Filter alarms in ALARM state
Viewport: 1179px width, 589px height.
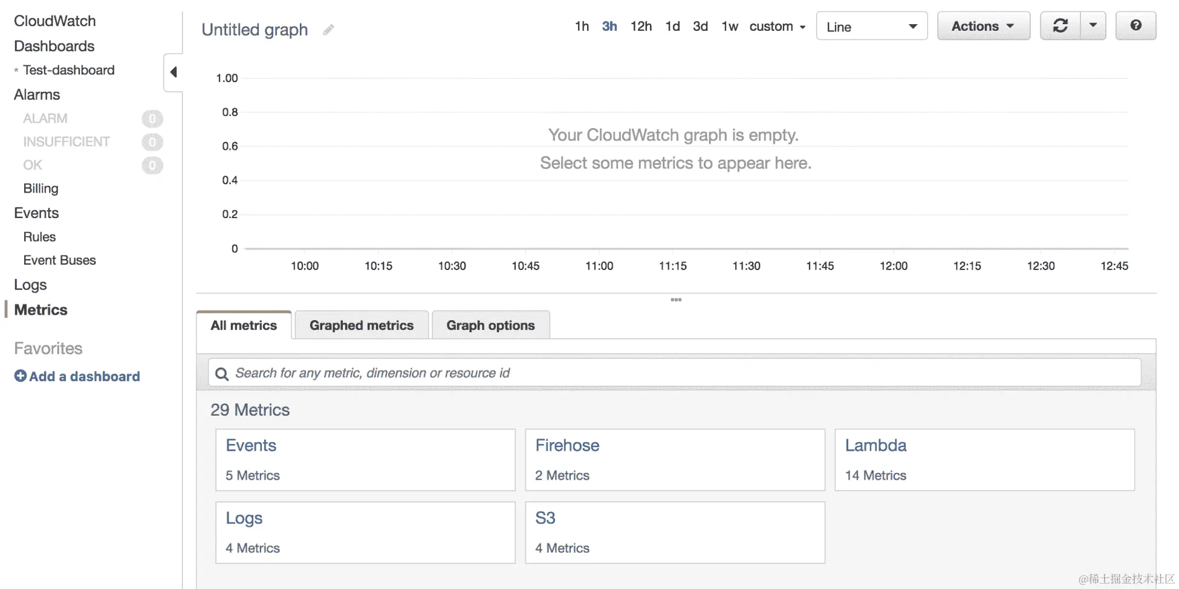coord(45,118)
